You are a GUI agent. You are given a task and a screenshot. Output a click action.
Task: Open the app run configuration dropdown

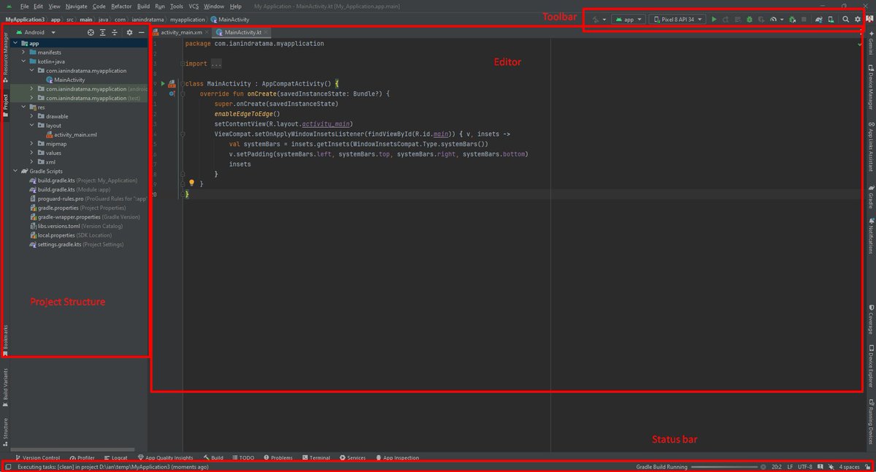629,20
